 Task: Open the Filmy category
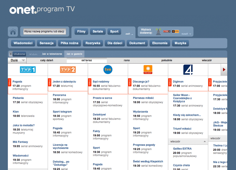(x=81, y=32)
